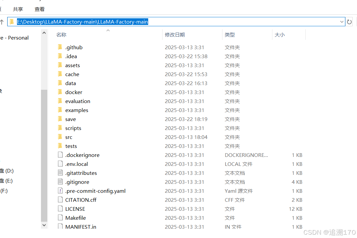Select the cache folder name
The image size is (357, 238).
(x=72, y=74)
